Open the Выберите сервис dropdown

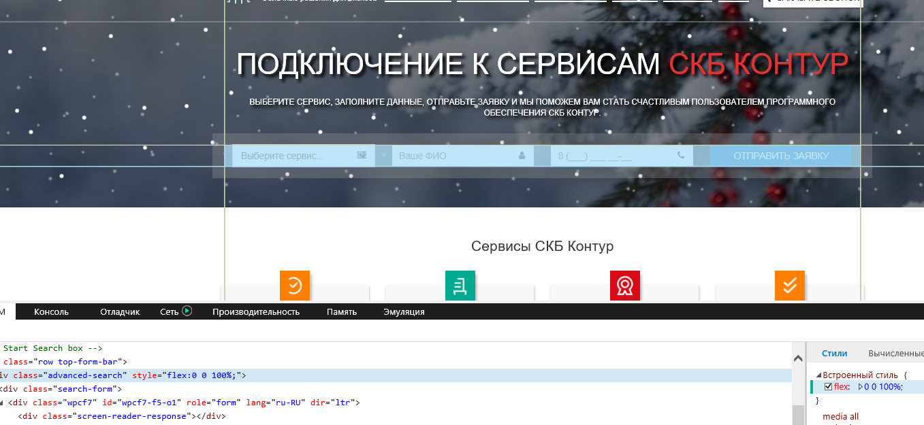[x=303, y=156]
